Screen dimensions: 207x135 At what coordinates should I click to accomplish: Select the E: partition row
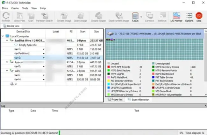[52, 75]
